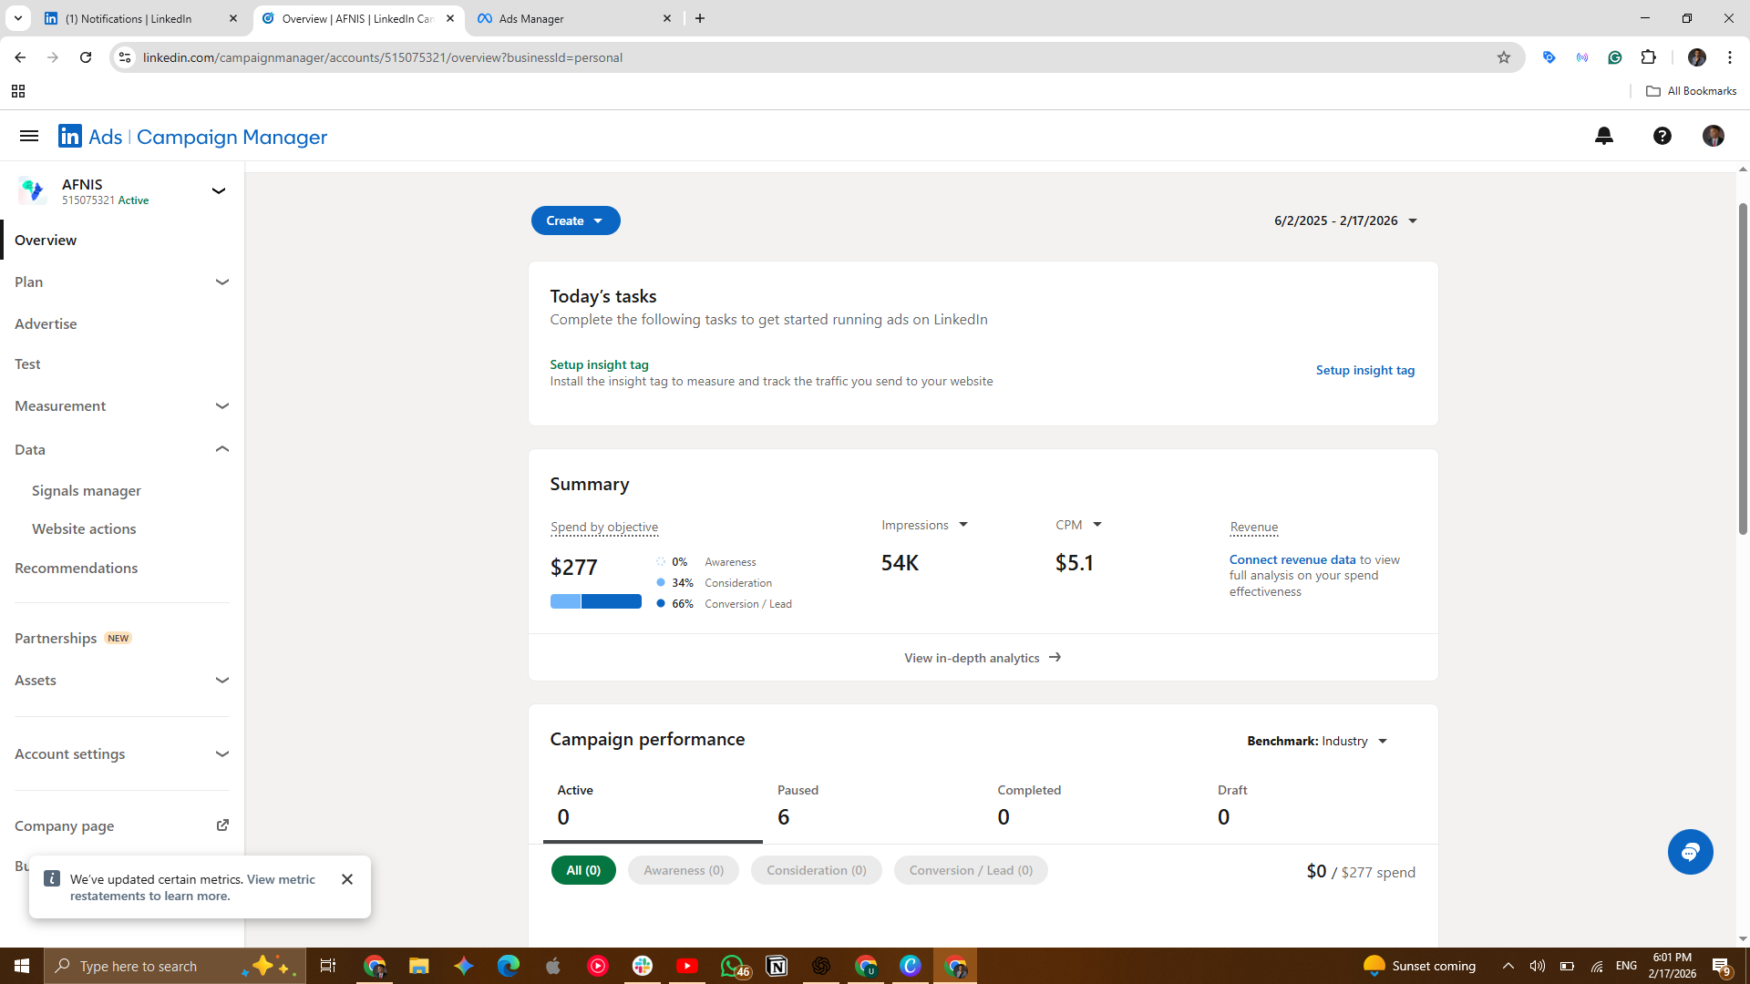Open the date range dropdown
The height and width of the screenshot is (984, 1750).
[x=1345, y=220]
